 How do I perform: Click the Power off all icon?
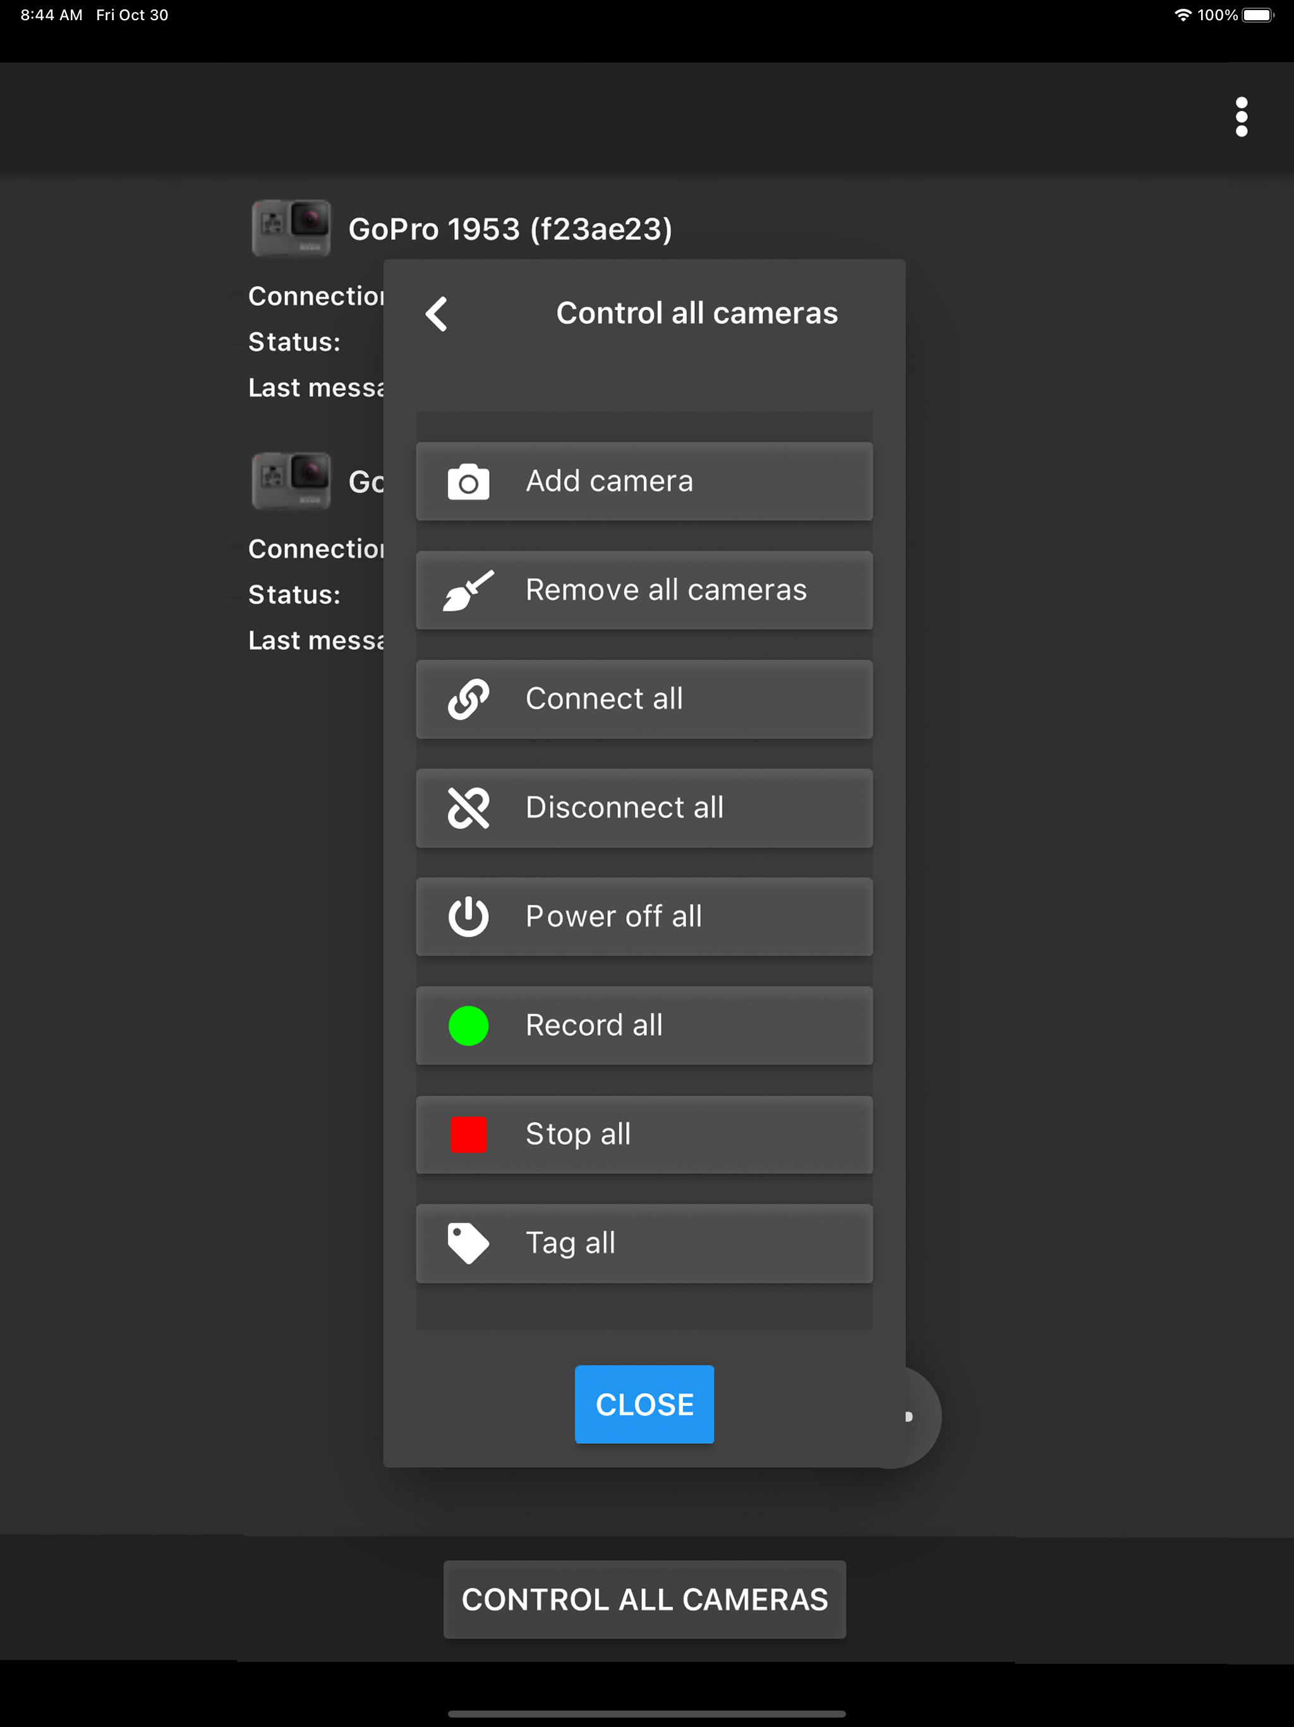pos(467,917)
